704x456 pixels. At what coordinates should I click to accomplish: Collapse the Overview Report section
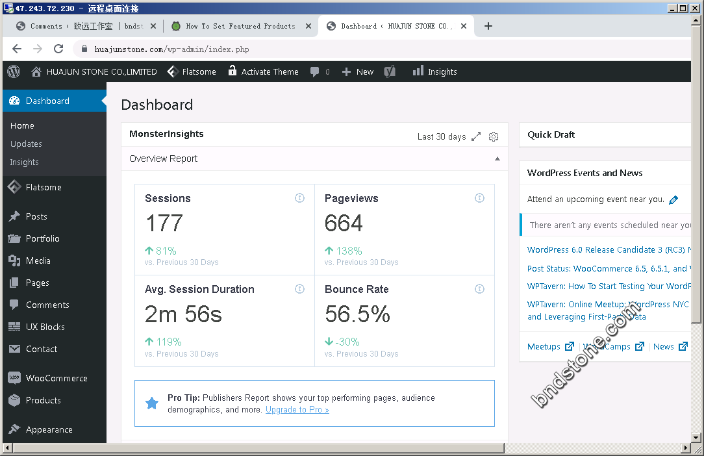tap(497, 158)
